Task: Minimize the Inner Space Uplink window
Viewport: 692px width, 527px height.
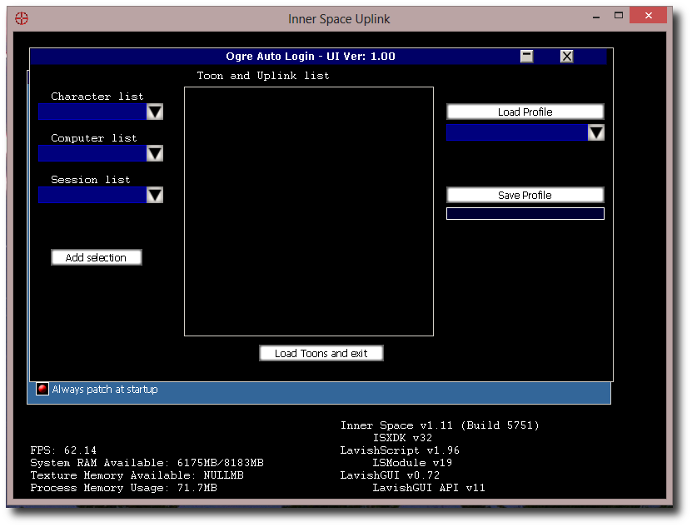Action: point(596,17)
